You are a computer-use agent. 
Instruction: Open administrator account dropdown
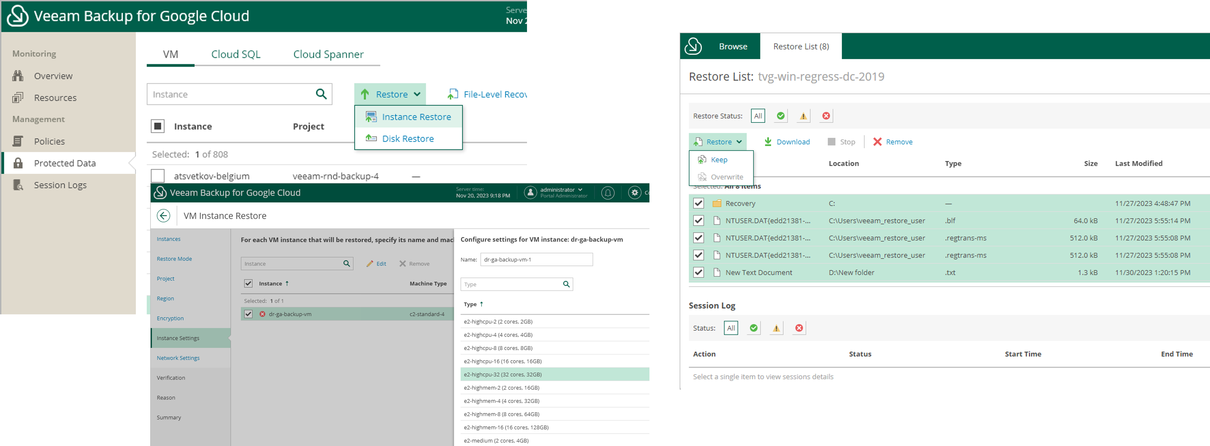(561, 189)
